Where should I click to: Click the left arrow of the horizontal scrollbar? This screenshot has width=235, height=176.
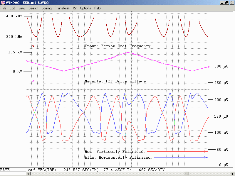[x=28, y=174]
